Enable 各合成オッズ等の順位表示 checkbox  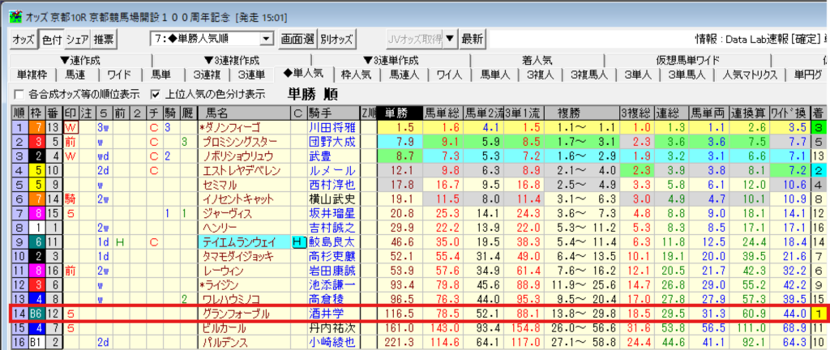[x=19, y=93]
